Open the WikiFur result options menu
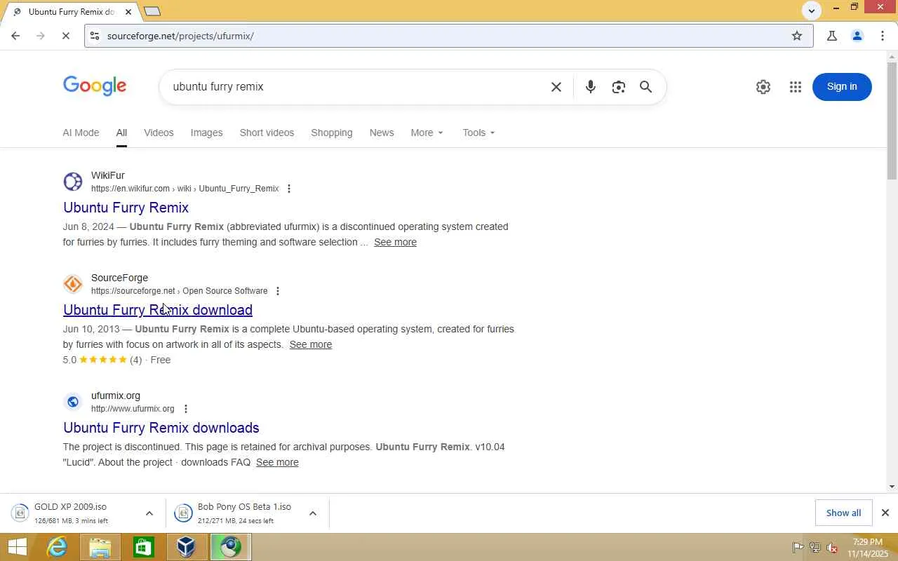The height and width of the screenshot is (561, 898). coord(289,189)
